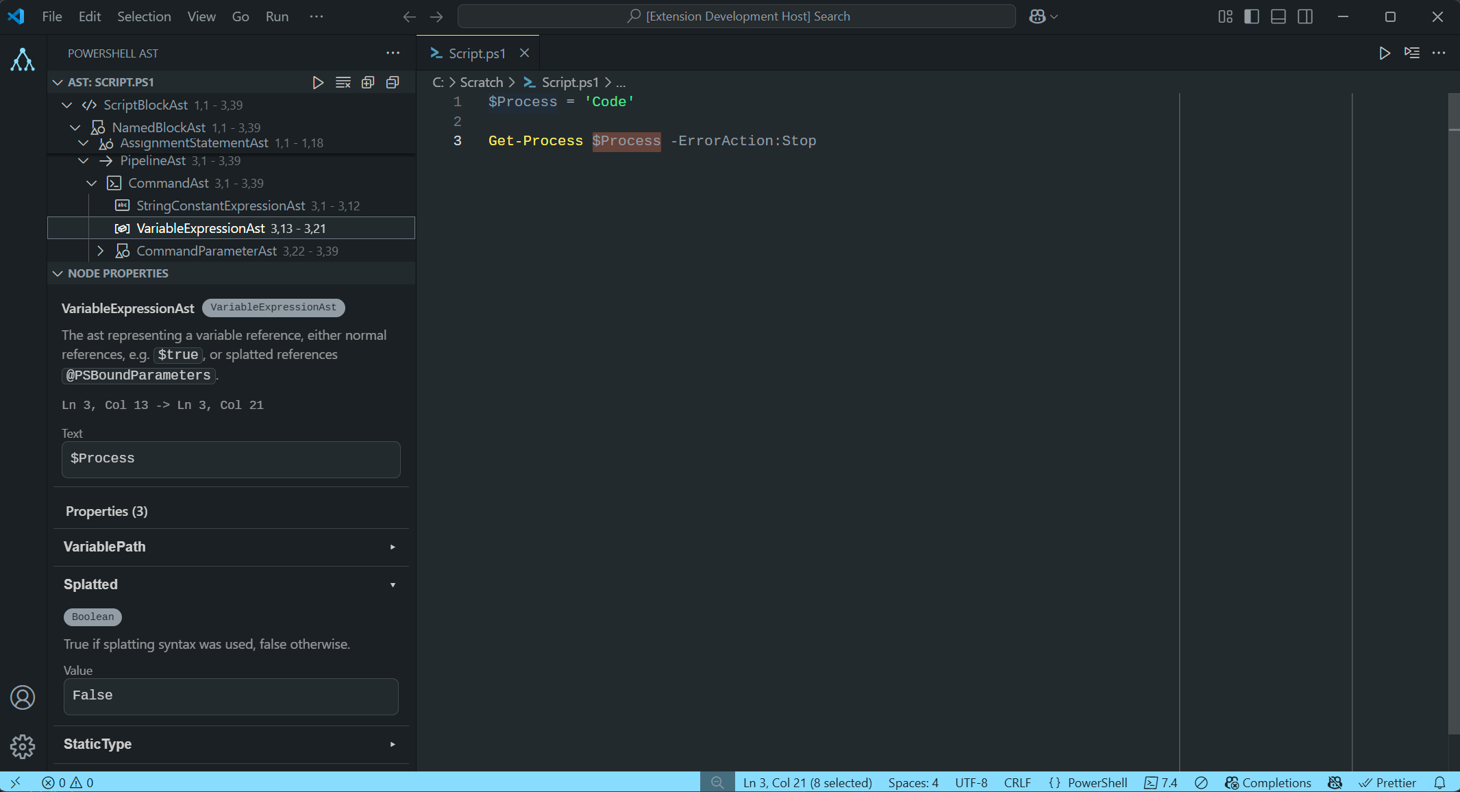Click the Value field showing False
The width and height of the screenshot is (1460, 792).
click(231, 696)
